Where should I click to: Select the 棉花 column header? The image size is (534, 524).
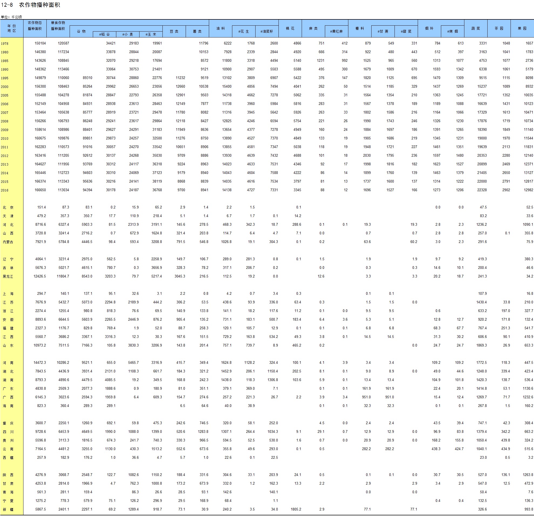click(290, 28)
